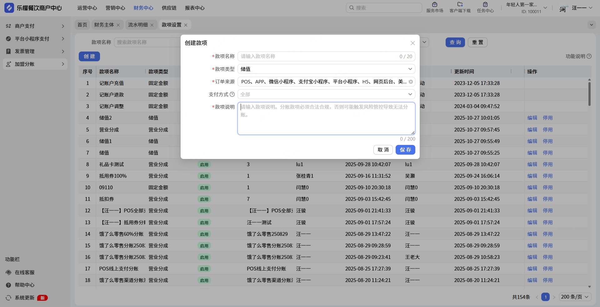Viewport: 600px width, 307px height.
Task: Click the 支付方式 help tooltip icon
Action: (x=232, y=94)
